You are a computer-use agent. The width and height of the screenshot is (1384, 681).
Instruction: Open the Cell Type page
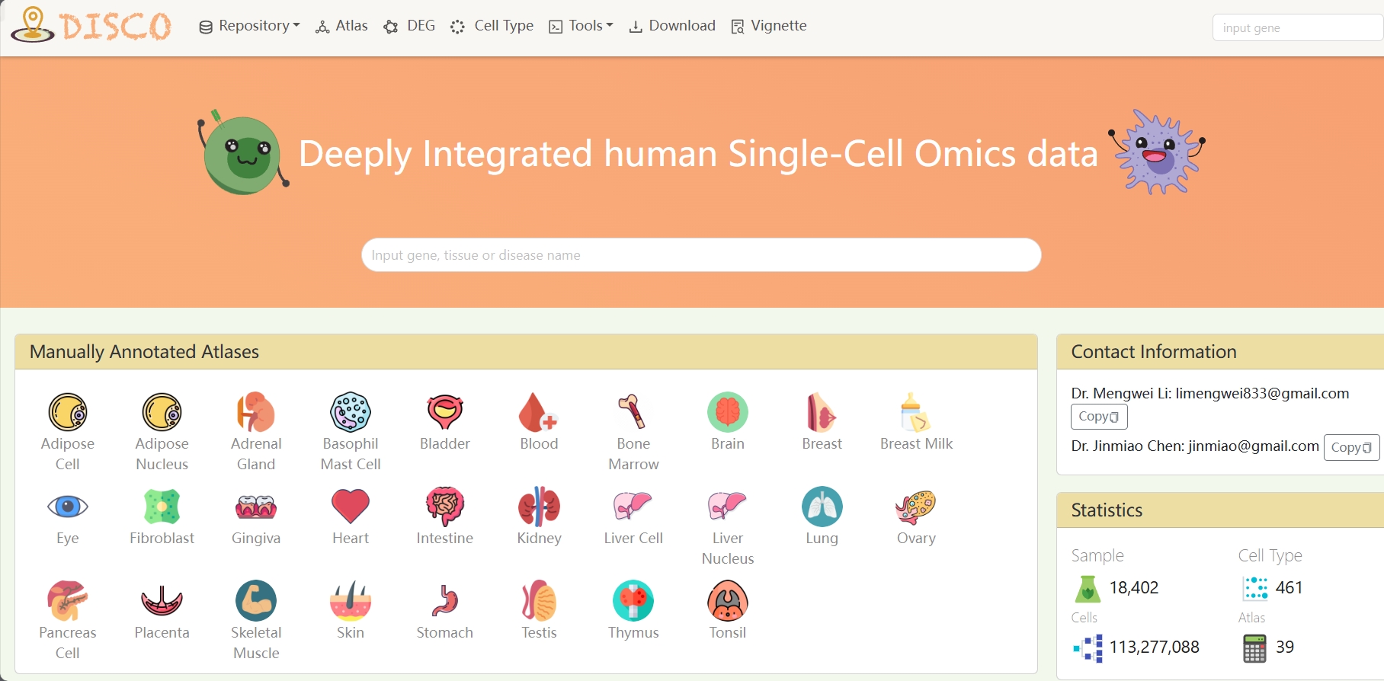click(492, 26)
